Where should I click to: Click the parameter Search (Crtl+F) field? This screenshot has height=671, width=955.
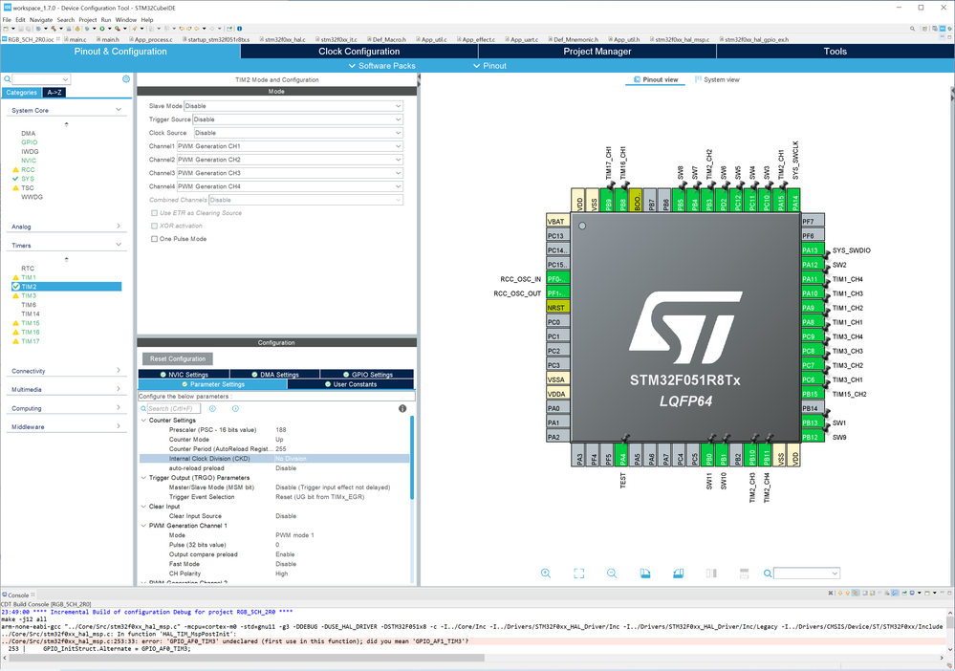point(174,408)
